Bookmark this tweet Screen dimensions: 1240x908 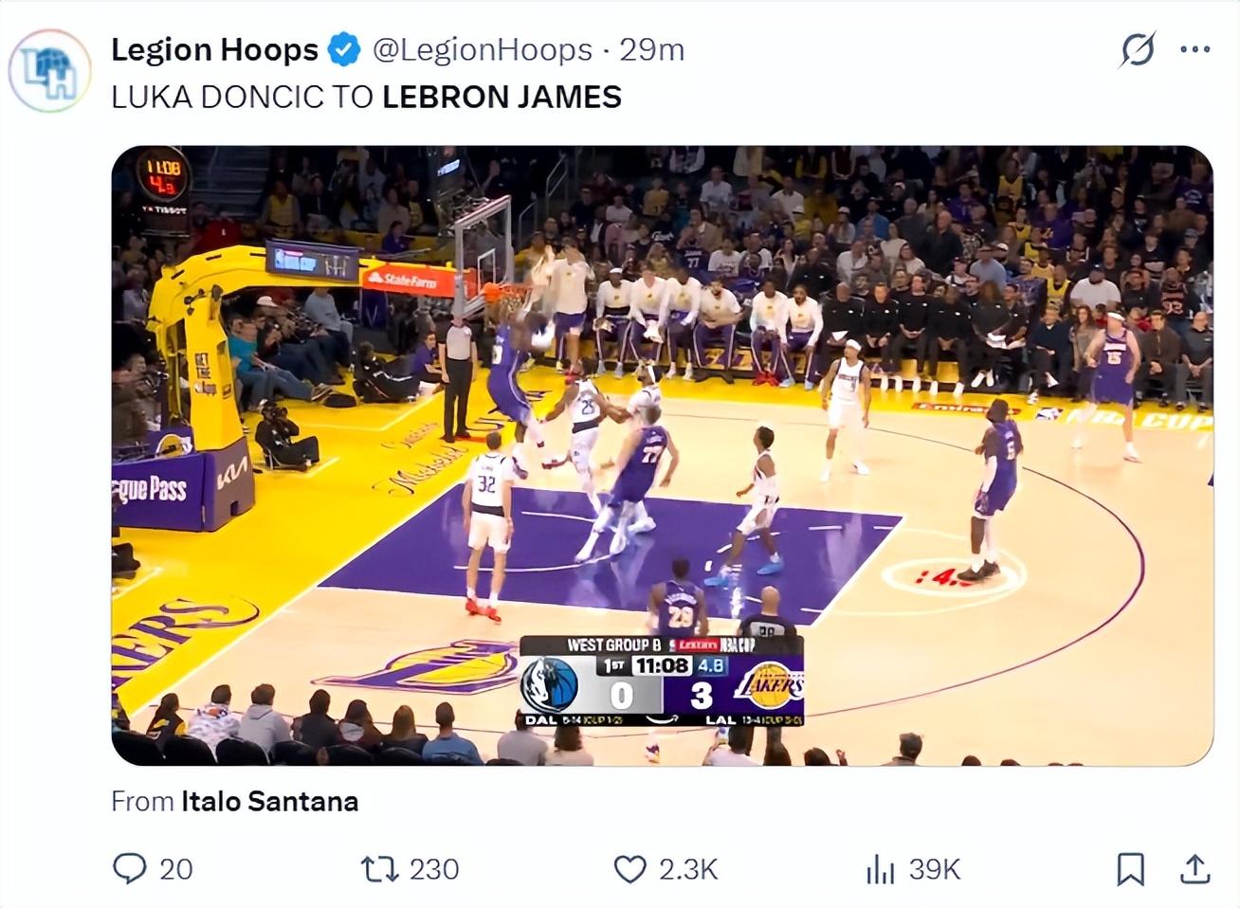(1130, 868)
